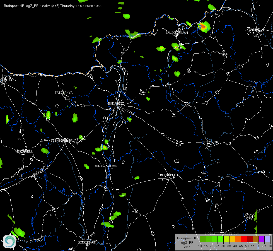273x251 pixels.
Task: Click the SALGOTARJAN city label
Action: pyautogui.click(x=177, y=33)
